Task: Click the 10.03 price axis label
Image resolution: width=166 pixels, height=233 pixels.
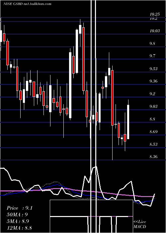Action: pyautogui.click(x=155, y=31)
